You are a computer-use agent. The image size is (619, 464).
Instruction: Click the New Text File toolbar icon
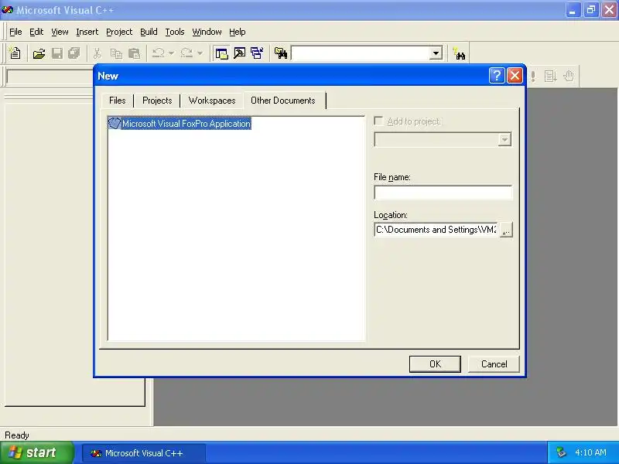pyautogui.click(x=15, y=53)
